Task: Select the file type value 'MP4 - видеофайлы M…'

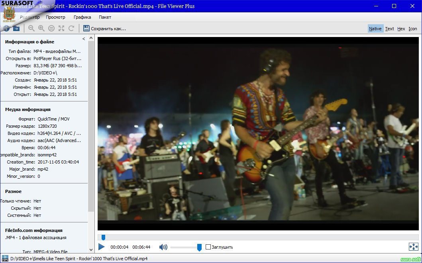Action: click(57, 51)
